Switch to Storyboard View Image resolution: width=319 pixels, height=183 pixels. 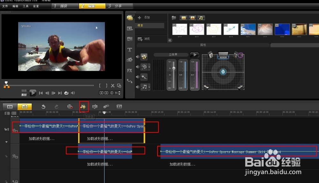(x=10, y=106)
